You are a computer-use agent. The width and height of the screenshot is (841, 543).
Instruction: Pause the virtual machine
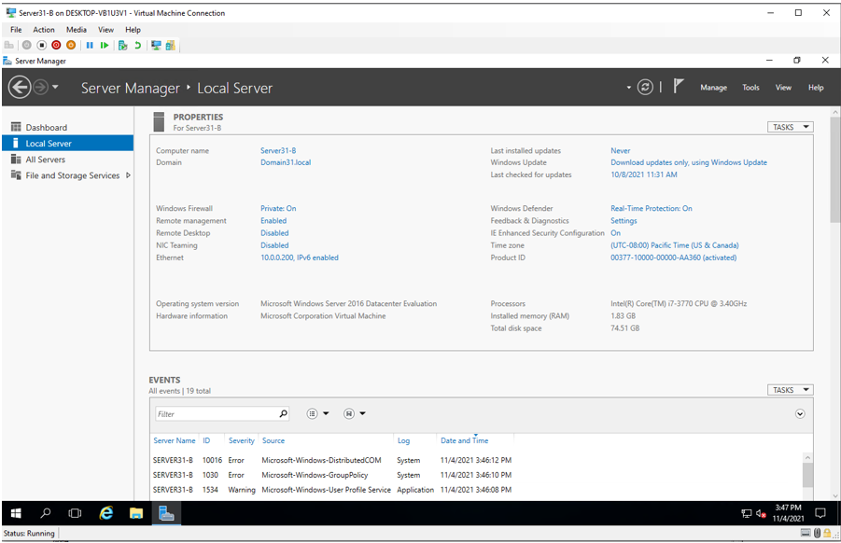click(x=90, y=46)
